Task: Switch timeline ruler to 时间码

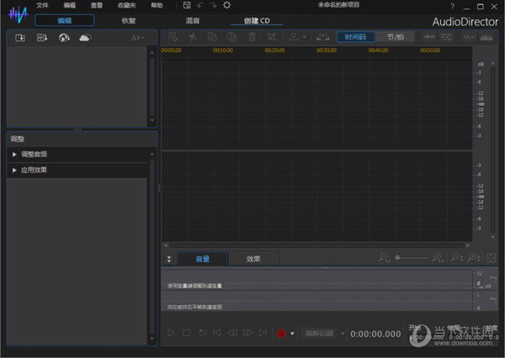Action: point(355,37)
